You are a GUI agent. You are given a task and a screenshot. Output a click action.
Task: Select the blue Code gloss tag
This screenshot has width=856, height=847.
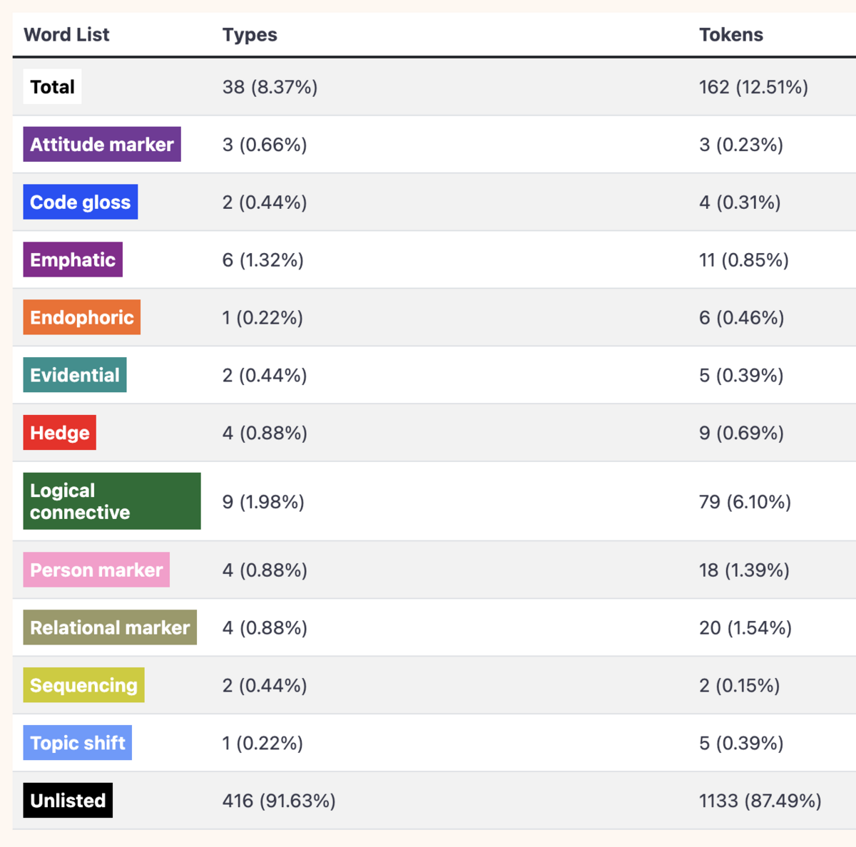pos(81,202)
